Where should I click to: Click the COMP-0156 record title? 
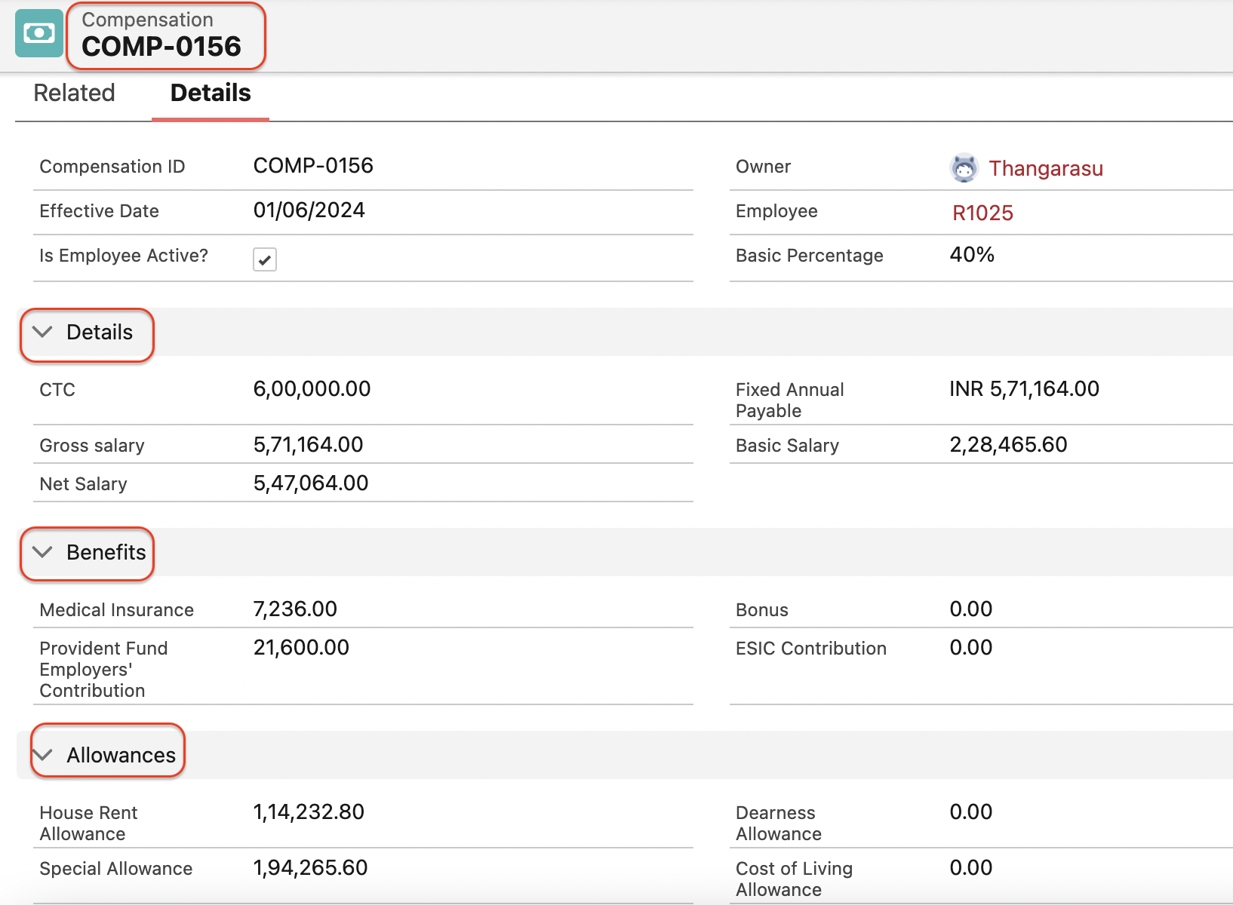pyautogui.click(x=161, y=47)
